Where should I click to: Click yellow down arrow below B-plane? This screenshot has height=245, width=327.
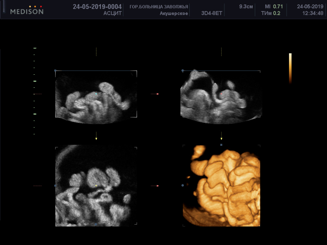click(x=221, y=138)
